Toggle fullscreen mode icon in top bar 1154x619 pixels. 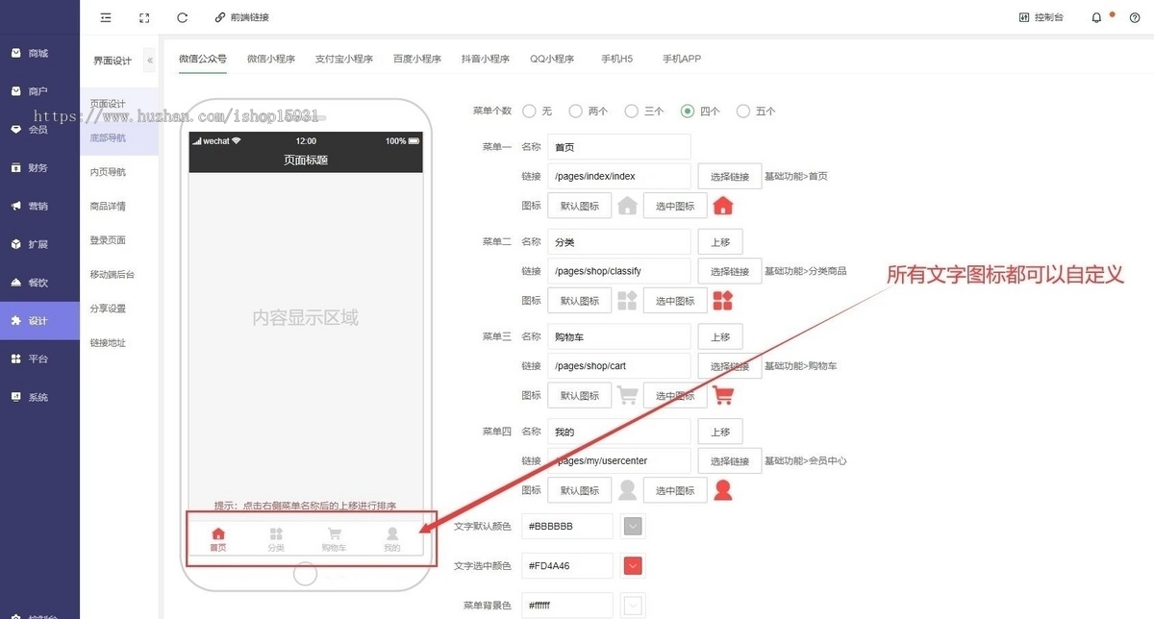click(144, 17)
